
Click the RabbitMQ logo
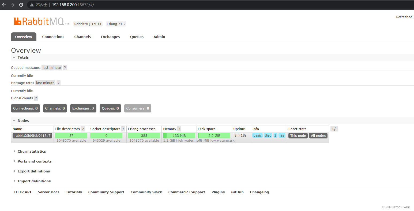42,21
